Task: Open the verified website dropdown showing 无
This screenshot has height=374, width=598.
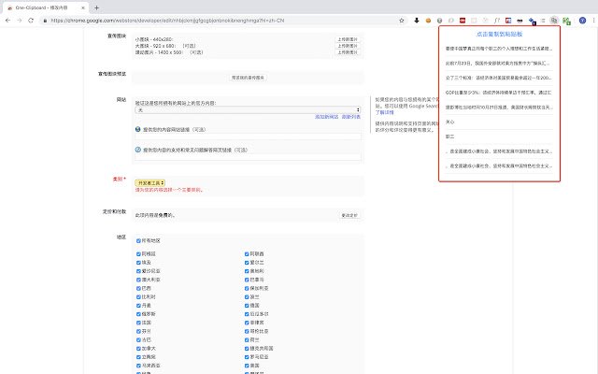Action: point(248,110)
